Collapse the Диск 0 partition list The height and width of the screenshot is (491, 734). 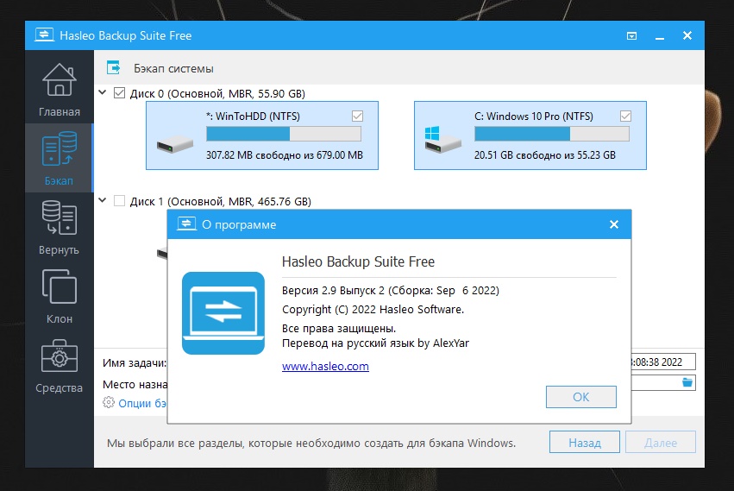tap(103, 92)
